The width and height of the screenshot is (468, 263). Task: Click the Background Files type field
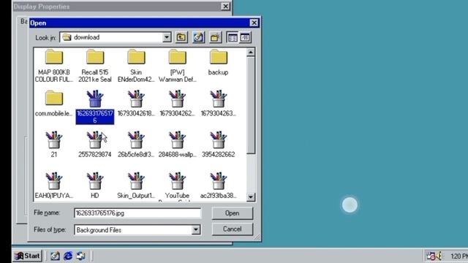tap(137, 229)
